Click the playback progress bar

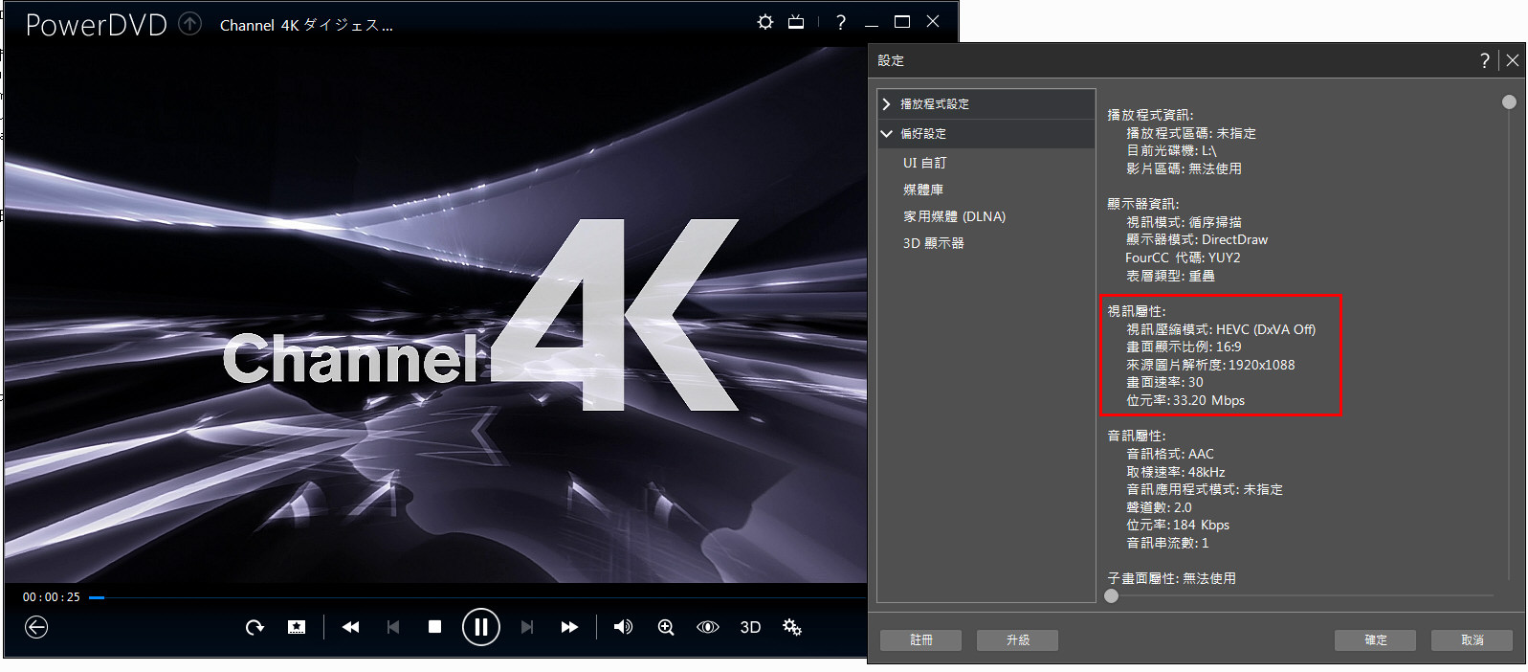click(x=478, y=597)
